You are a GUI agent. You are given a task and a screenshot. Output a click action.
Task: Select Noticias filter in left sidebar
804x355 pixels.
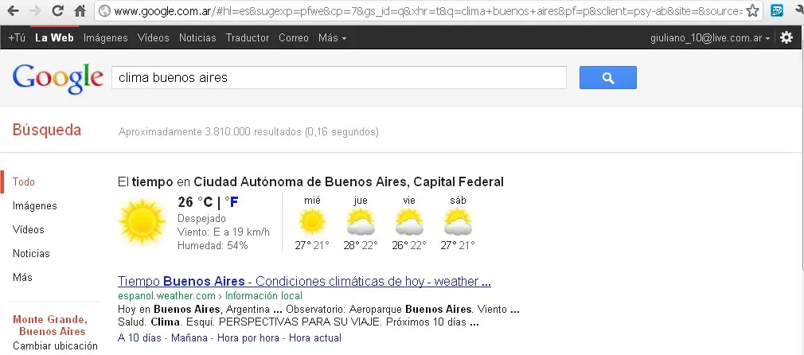pyautogui.click(x=31, y=253)
